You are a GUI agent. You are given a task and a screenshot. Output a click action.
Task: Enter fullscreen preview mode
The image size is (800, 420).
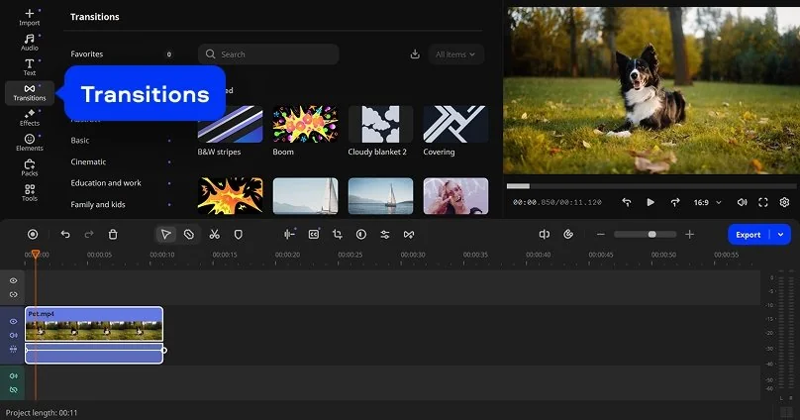click(x=763, y=202)
